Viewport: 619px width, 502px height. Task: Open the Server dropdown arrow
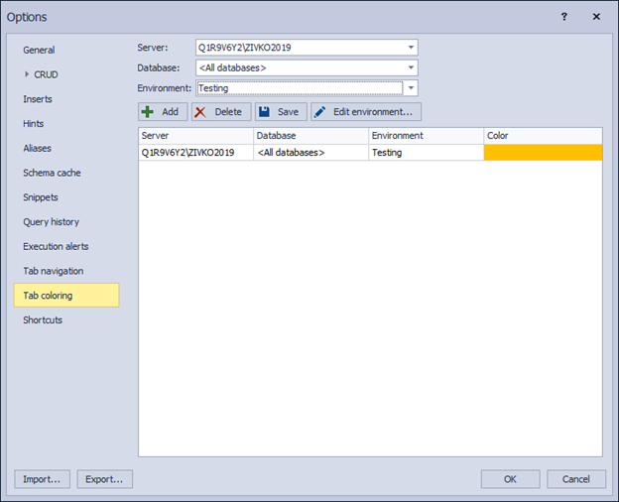[411, 48]
